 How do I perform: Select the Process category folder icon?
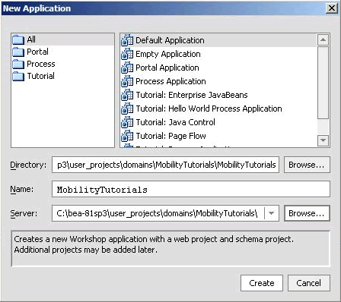[x=18, y=64]
